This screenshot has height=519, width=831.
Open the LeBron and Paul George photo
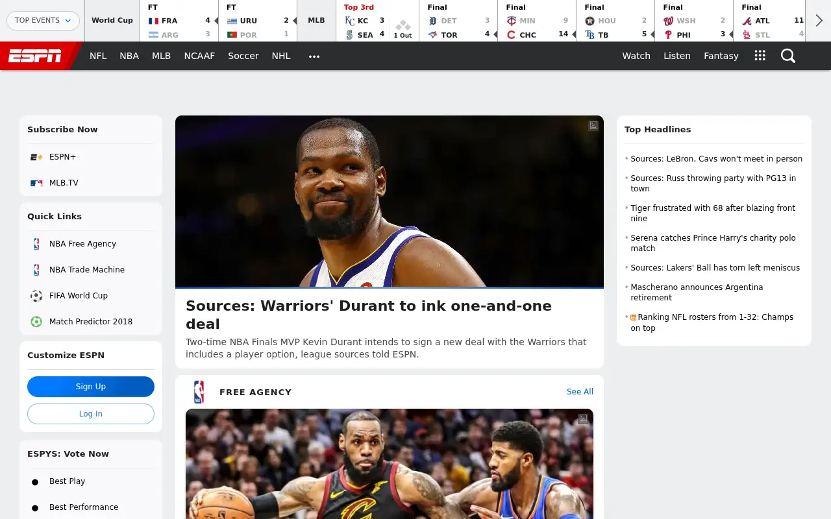(x=390, y=464)
